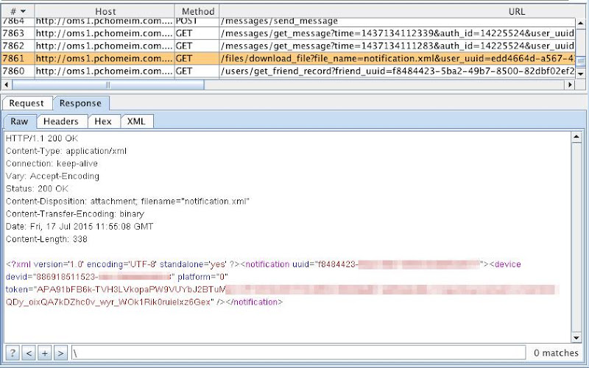Switch to the Headers view tab
Image resolution: width=589 pixels, height=368 pixels.
click(61, 121)
